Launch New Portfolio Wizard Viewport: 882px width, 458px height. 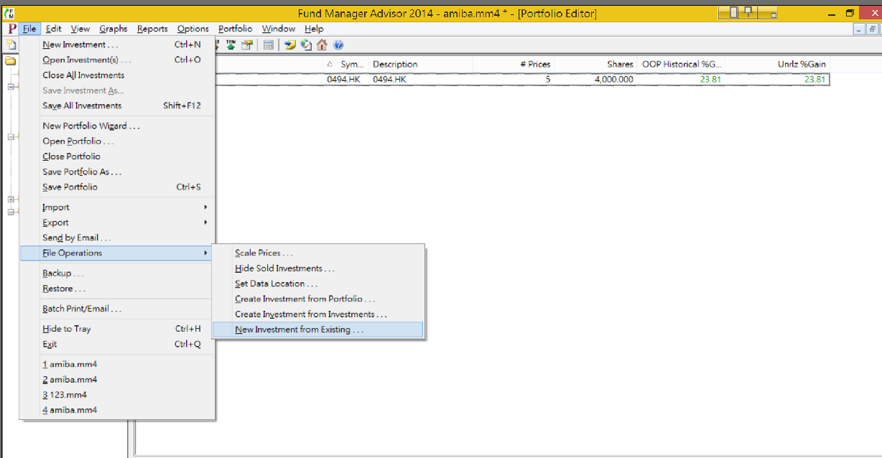point(117,126)
